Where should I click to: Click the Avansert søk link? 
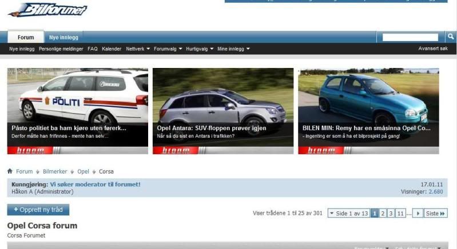click(433, 49)
